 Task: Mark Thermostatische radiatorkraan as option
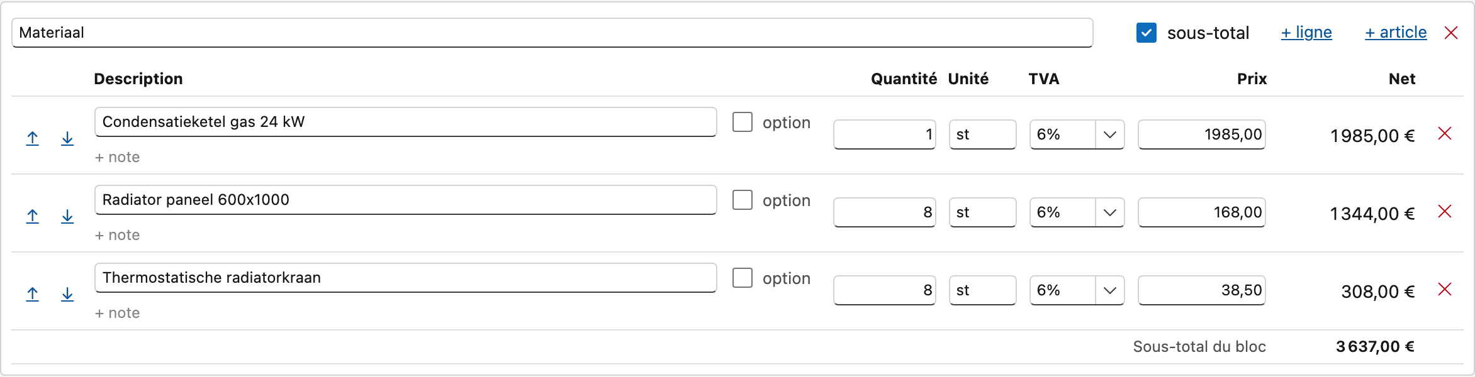point(743,278)
